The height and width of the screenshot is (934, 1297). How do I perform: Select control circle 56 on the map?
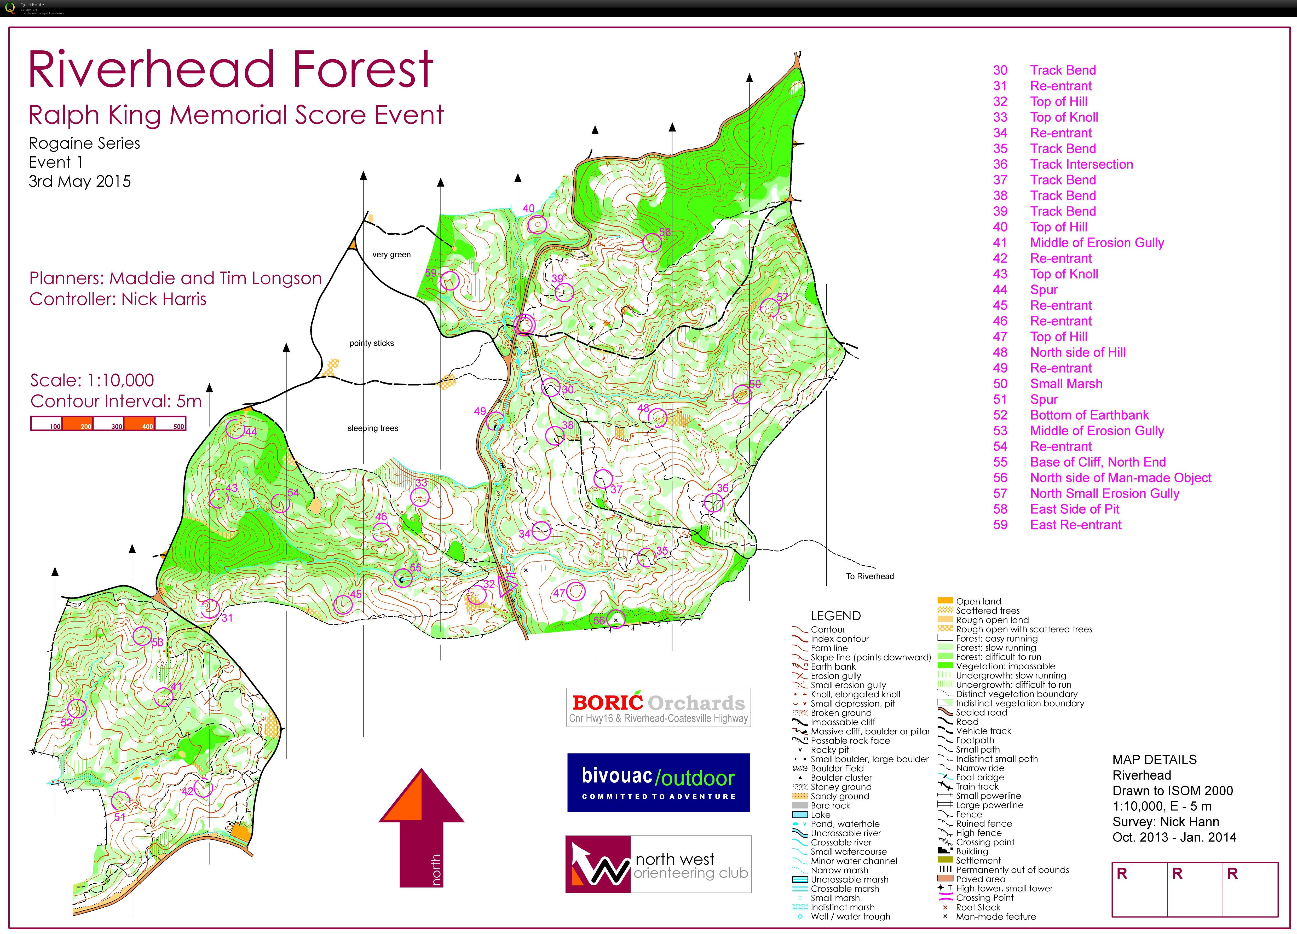[x=616, y=619]
